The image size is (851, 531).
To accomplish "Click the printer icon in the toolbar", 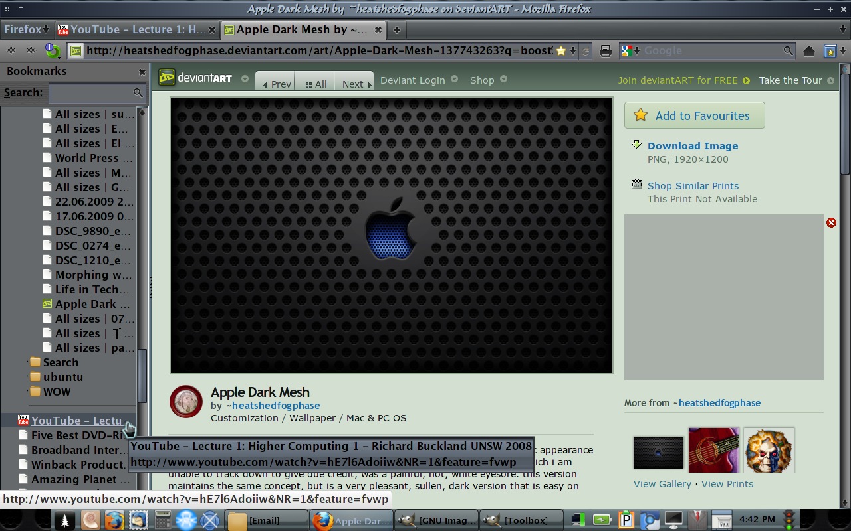I will pyautogui.click(x=606, y=51).
